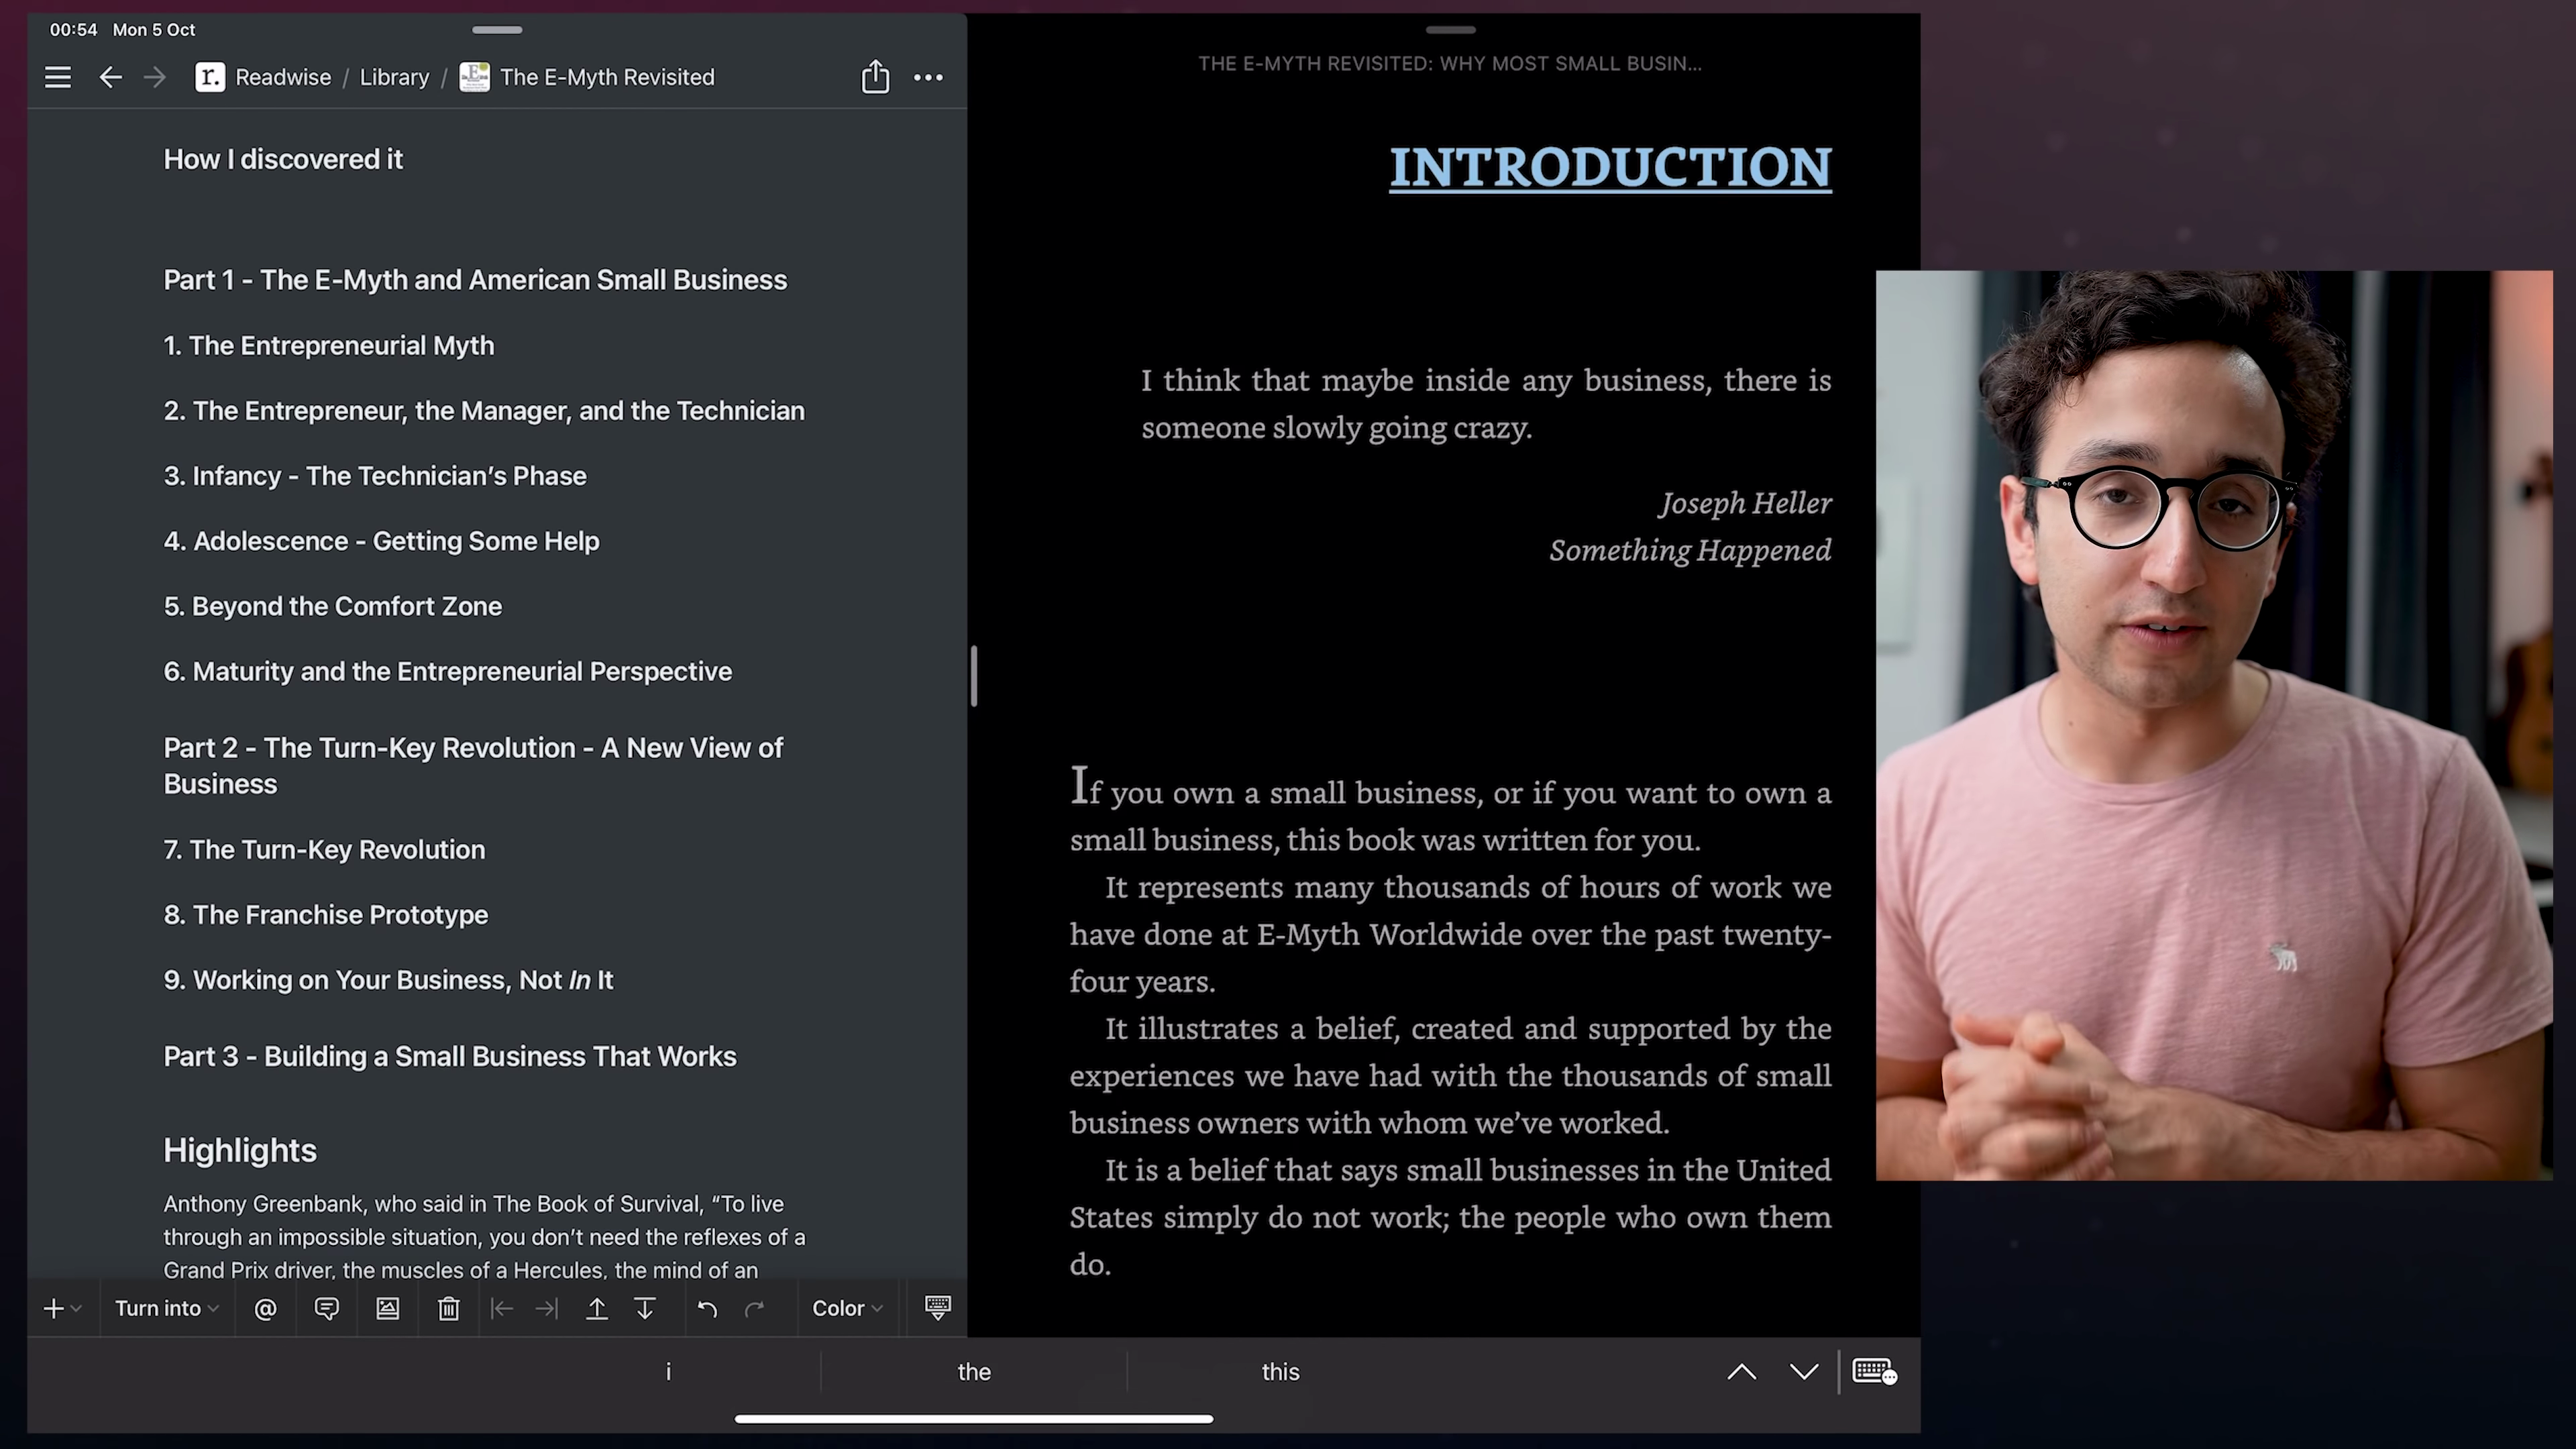Add a comment with the speech bubble icon
This screenshot has height=1449, width=2576.
coord(326,1308)
